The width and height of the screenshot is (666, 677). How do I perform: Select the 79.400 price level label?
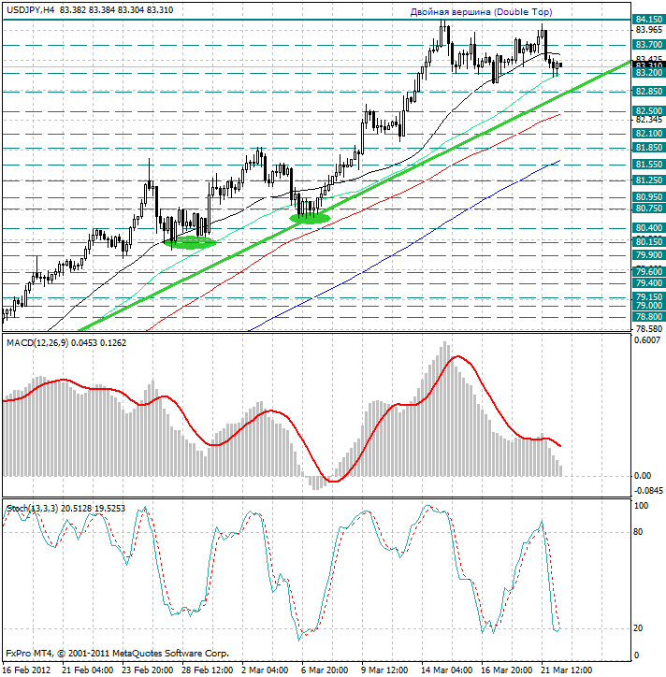click(x=649, y=283)
